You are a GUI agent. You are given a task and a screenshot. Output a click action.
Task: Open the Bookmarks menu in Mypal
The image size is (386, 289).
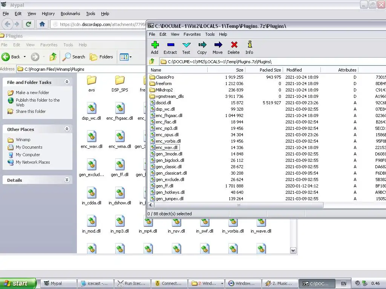click(x=70, y=14)
